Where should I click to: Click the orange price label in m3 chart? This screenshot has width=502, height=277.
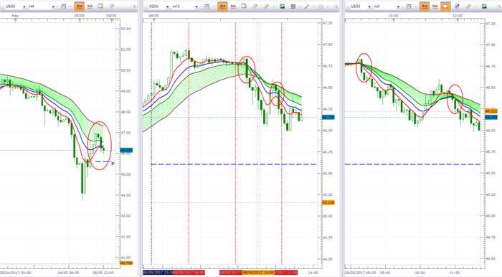pos(491,111)
